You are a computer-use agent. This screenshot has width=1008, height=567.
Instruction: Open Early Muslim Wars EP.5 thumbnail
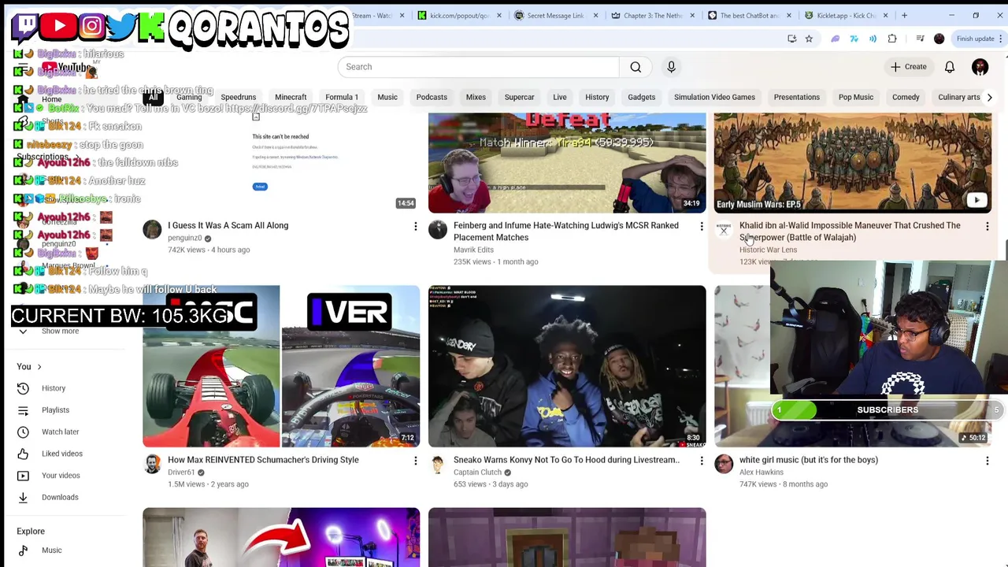click(x=853, y=163)
